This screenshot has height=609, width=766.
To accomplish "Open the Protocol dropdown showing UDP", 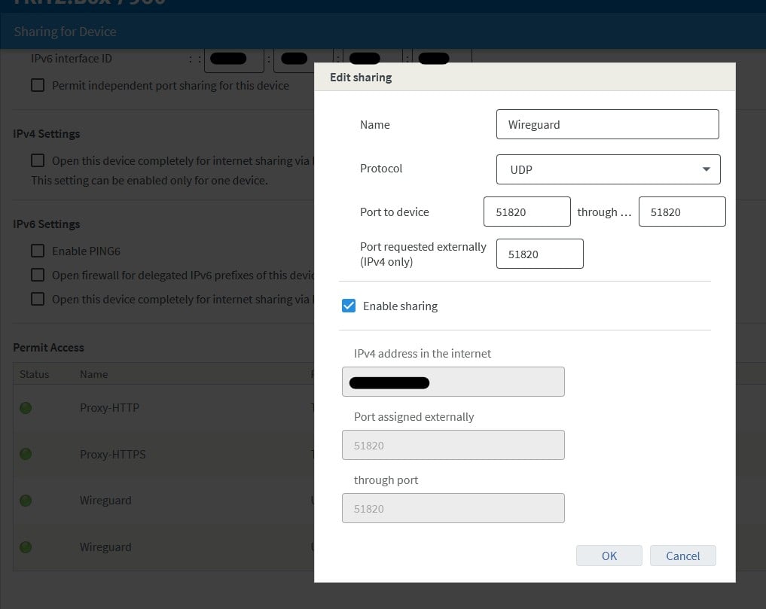I will 609,169.
